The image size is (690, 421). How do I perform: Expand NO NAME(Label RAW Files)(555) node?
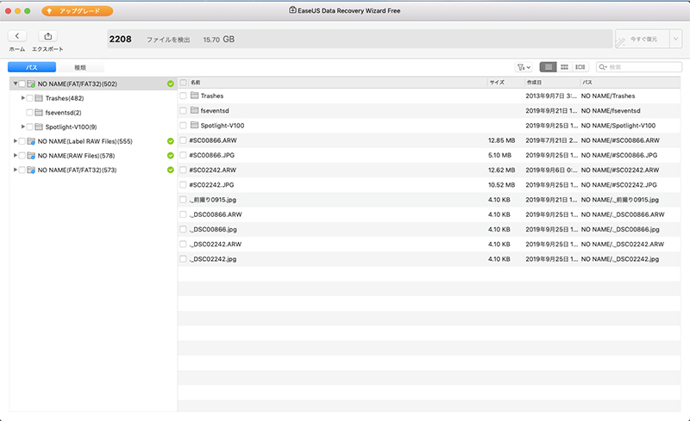tap(16, 141)
